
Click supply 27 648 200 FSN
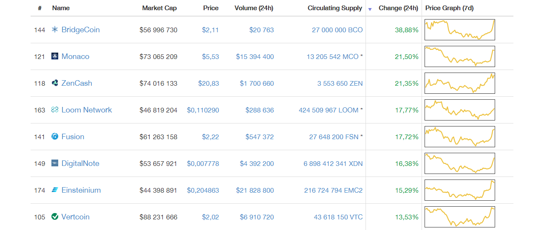click(x=334, y=137)
